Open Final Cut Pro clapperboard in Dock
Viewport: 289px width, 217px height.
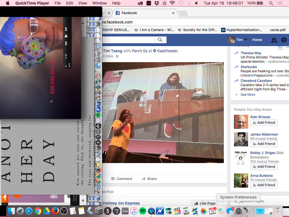click(x=177, y=211)
